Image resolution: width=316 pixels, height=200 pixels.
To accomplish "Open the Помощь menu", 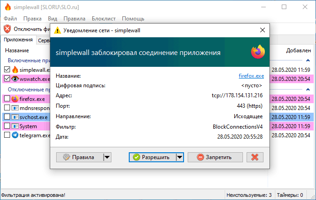I will [x=133, y=19].
